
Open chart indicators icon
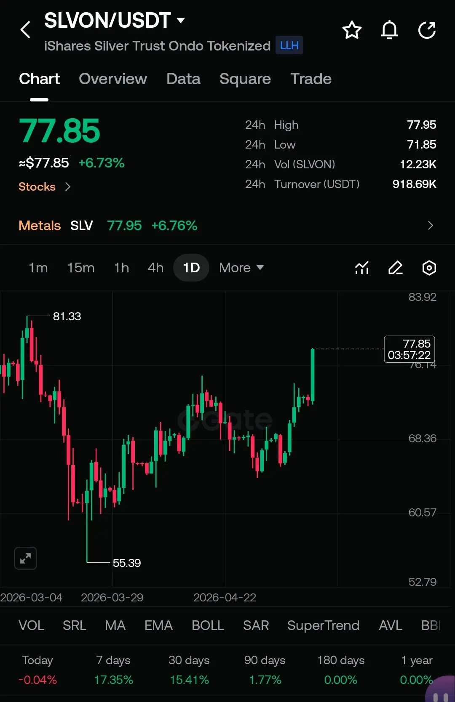[x=362, y=268]
